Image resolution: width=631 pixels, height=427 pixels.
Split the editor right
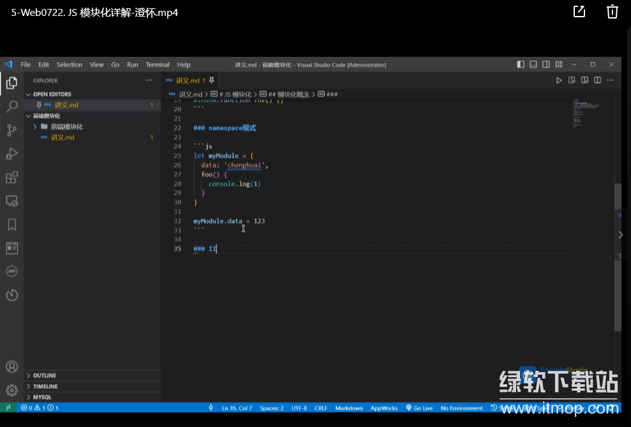point(598,80)
